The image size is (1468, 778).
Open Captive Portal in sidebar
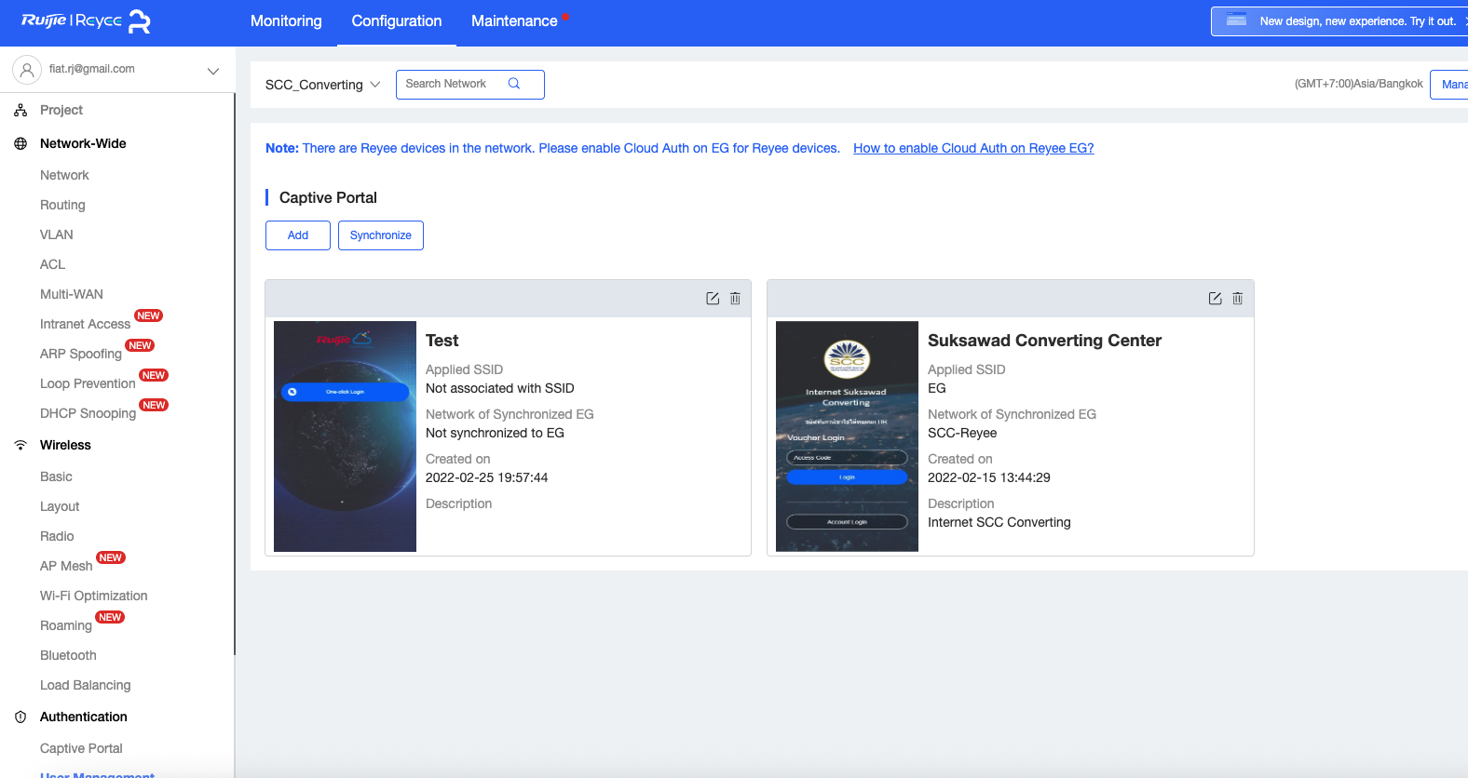(x=81, y=748)
